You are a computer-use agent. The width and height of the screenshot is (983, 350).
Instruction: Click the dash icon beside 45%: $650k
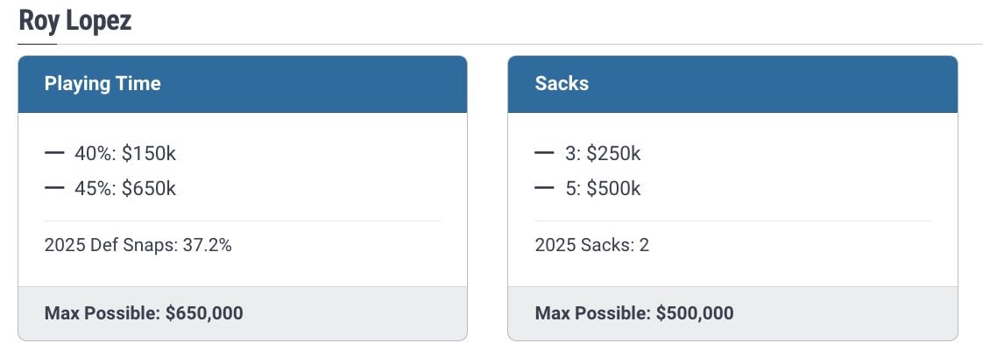pyautogui.click(x=54, y=188)
